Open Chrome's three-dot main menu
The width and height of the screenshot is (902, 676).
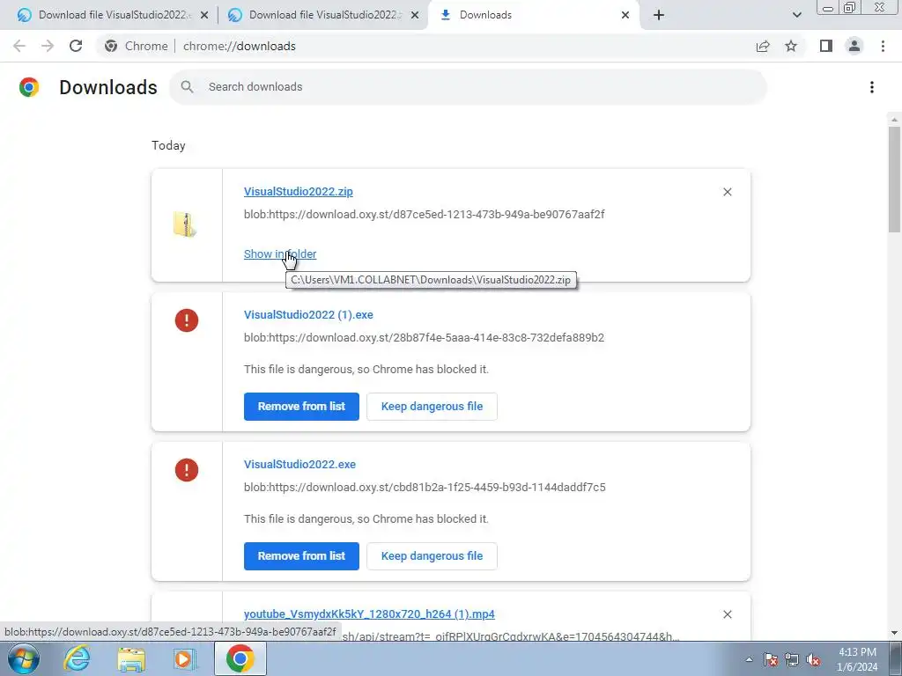point(883,46)
